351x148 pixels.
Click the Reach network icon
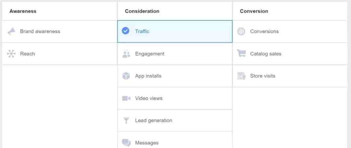click(x=11, y=54)
